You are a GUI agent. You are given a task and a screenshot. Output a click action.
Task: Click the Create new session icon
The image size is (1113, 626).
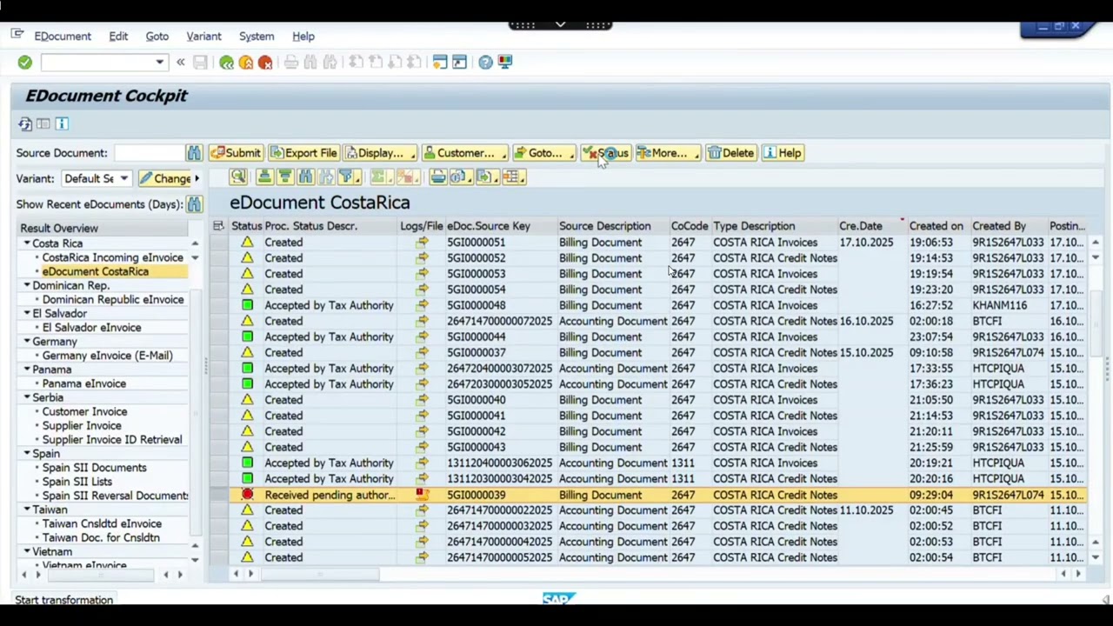tap(440, 63)
